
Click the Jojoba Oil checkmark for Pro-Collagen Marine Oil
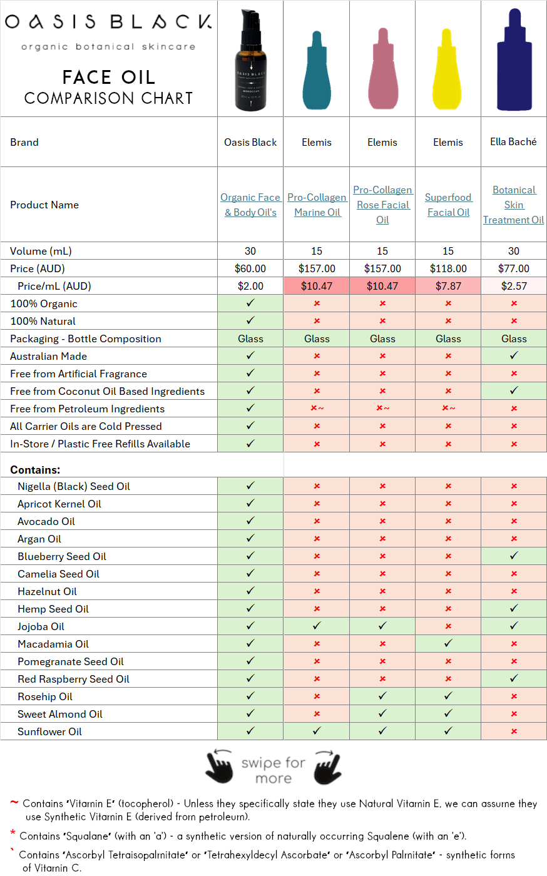(x=317, y=626)
